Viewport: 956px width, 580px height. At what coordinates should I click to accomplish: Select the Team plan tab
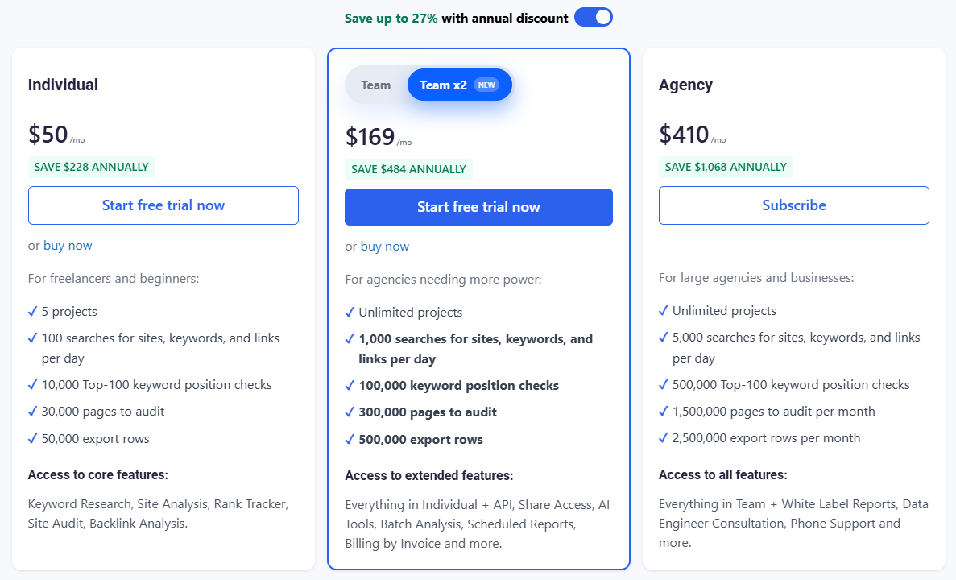coord(375,85)
